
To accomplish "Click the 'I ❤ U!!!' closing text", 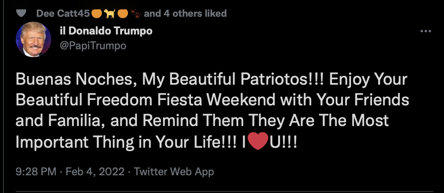I will (270, 141).
